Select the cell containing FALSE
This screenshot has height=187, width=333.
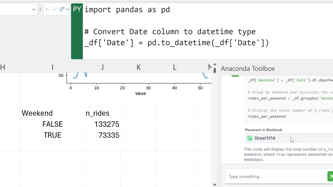[x=53, y=124]
